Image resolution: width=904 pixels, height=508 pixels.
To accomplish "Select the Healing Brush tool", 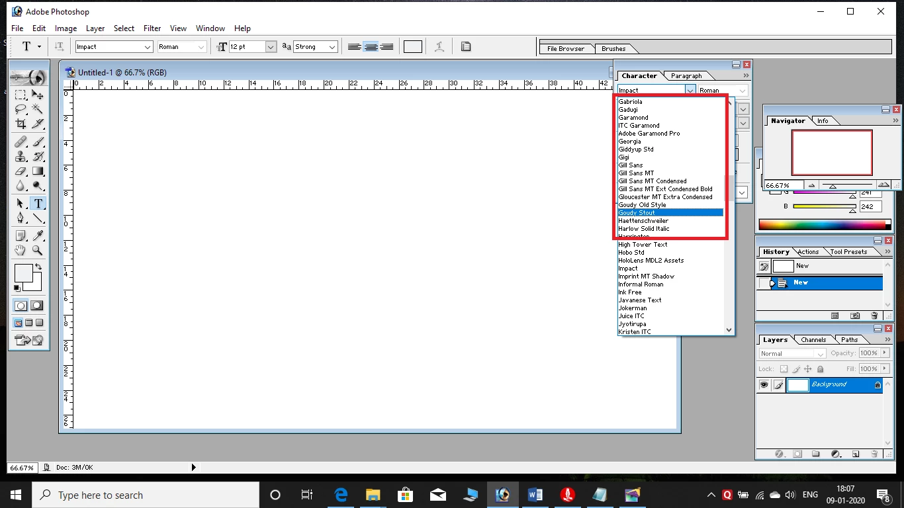I will (x=21, y=142).
